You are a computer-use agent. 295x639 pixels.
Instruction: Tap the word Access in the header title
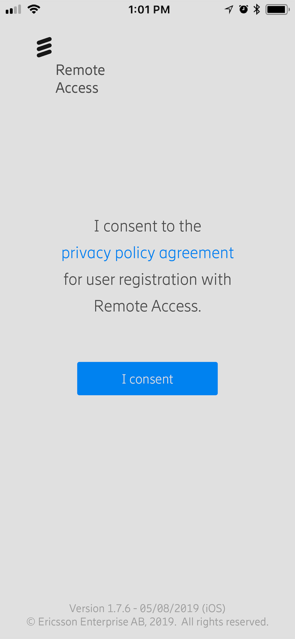coord(77,88)
